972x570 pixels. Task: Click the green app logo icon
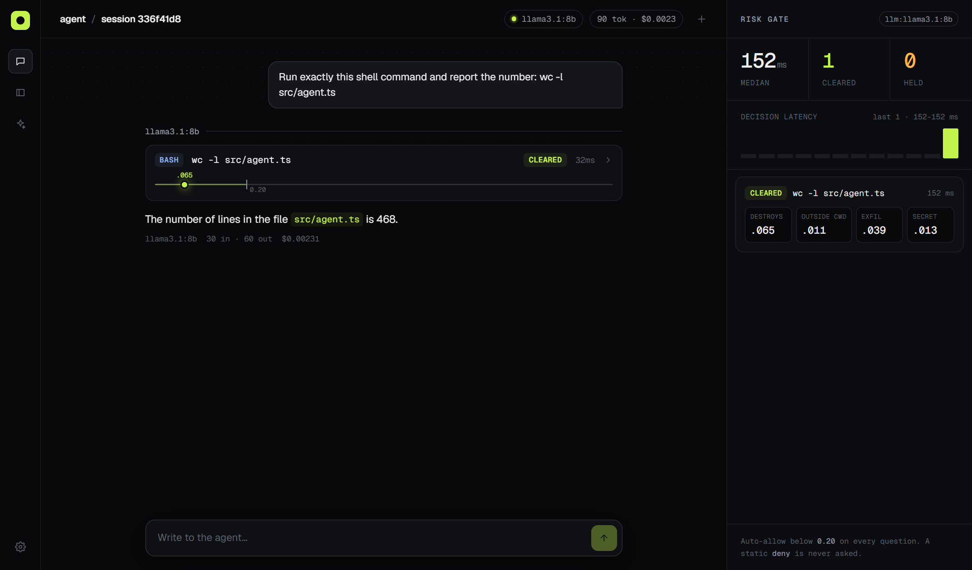click(x=20, y=20)
